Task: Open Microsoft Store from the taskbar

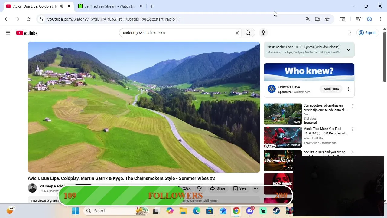Action: click(x=210, y=211)
